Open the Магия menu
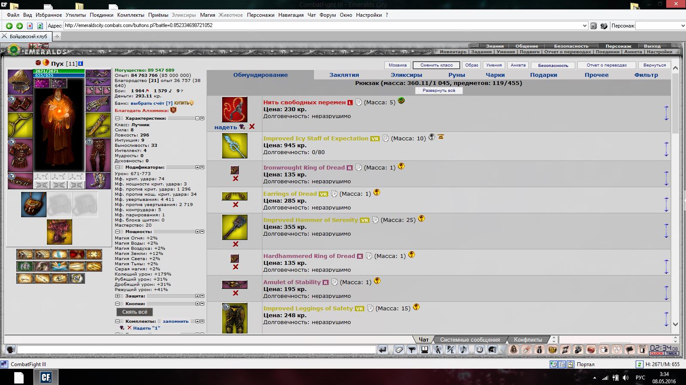 (207, 15)
